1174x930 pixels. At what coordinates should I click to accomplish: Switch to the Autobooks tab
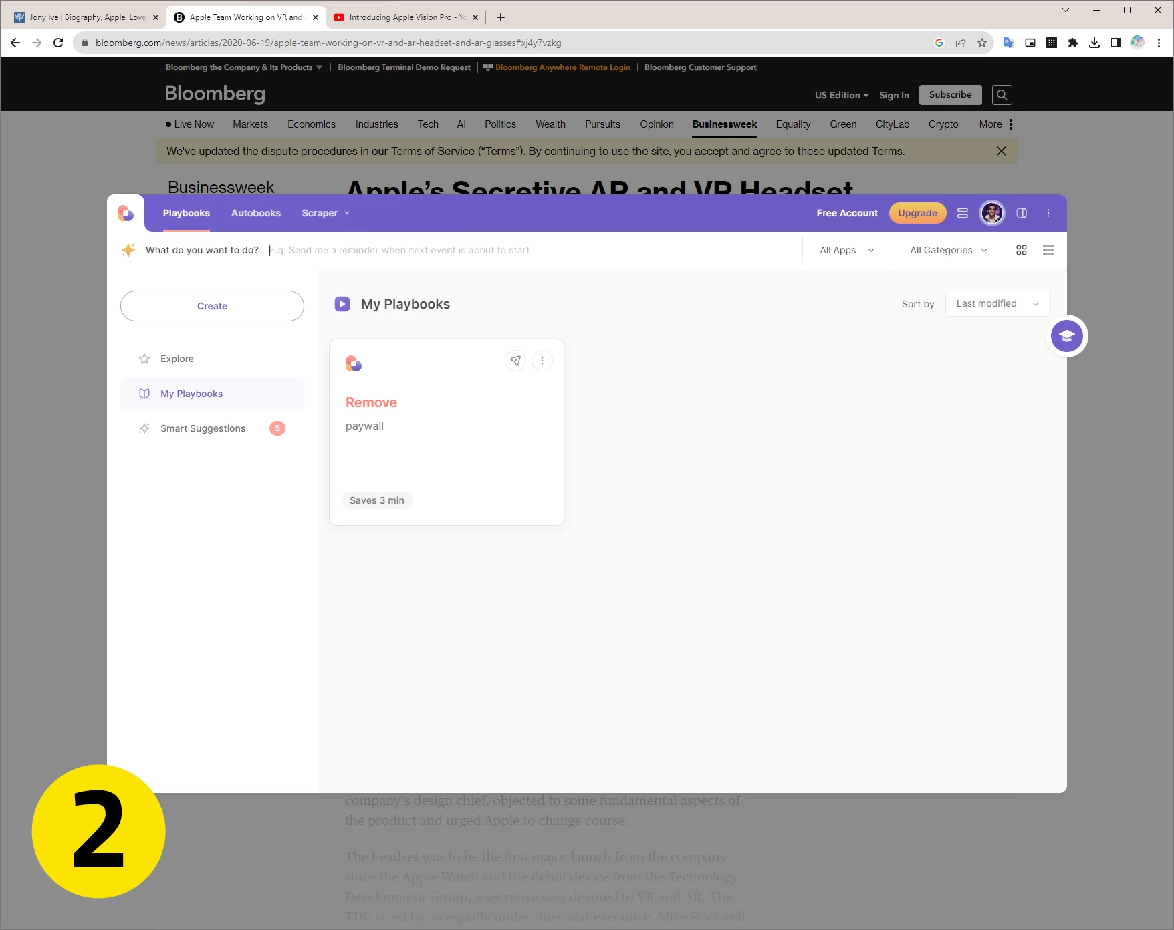tap(255, 213)
